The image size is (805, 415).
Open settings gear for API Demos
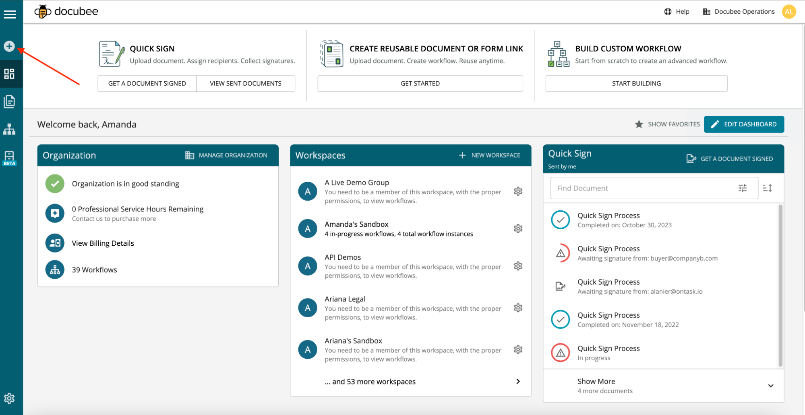[x=518, y=266]
